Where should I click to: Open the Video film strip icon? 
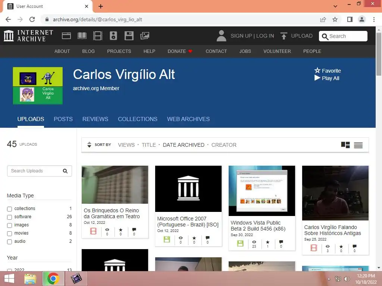point(98,36)
